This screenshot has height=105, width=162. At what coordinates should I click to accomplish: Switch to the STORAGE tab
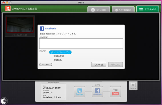(x=147, y=9)
